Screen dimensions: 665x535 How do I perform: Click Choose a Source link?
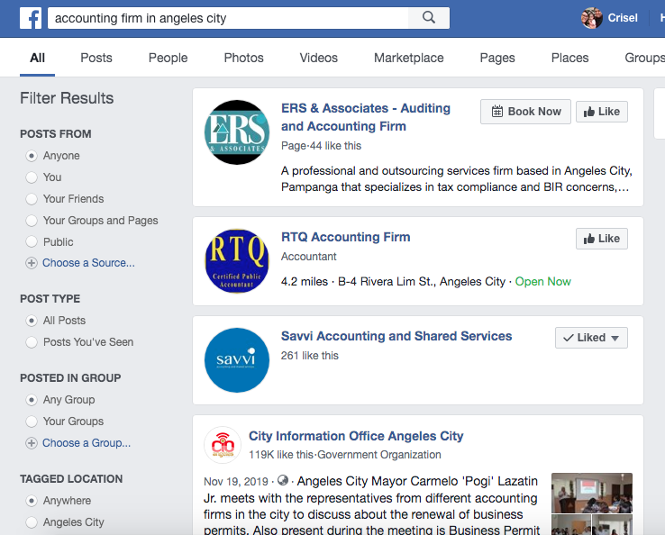88,263
